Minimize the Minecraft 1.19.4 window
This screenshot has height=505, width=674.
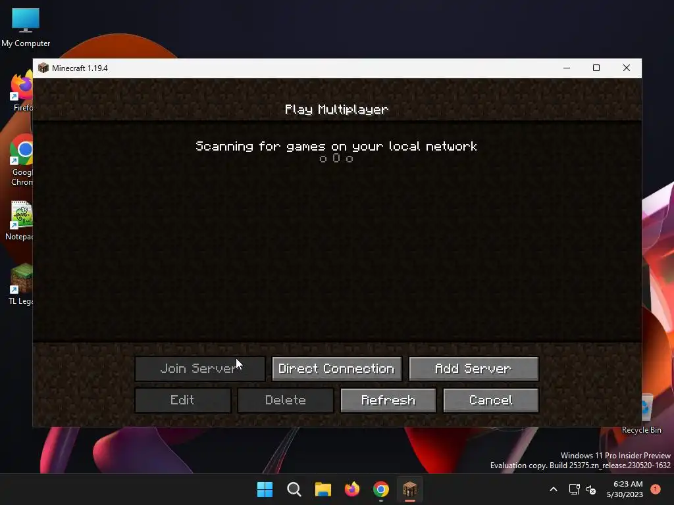(x=567, y=68)
